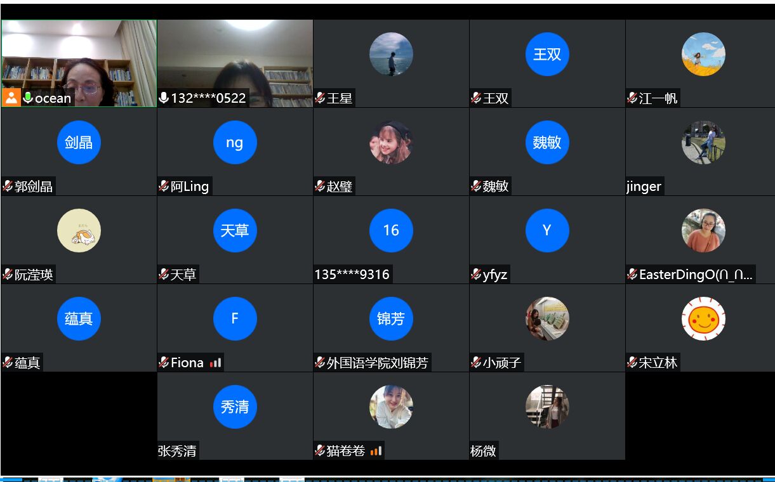Viewport: 775px width, 482px height.
Task: Click the muted mic icon beside 外国语学院刘锦芳
Action: (320, 363)
